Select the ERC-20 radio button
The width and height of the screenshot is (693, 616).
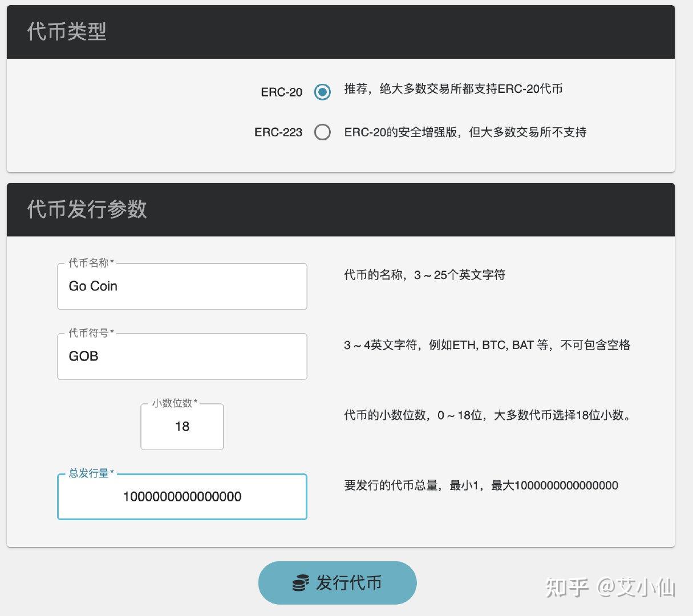pos(323,91)
